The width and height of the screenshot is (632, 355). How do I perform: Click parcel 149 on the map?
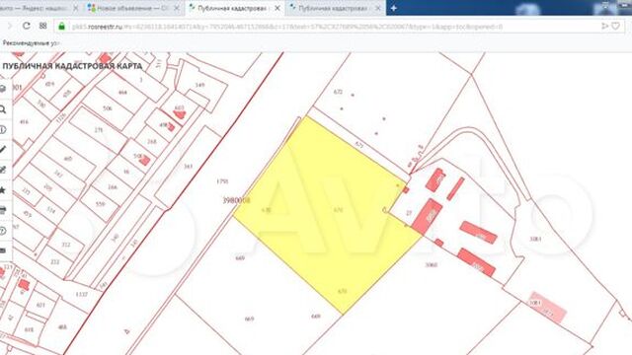(199, 85)
